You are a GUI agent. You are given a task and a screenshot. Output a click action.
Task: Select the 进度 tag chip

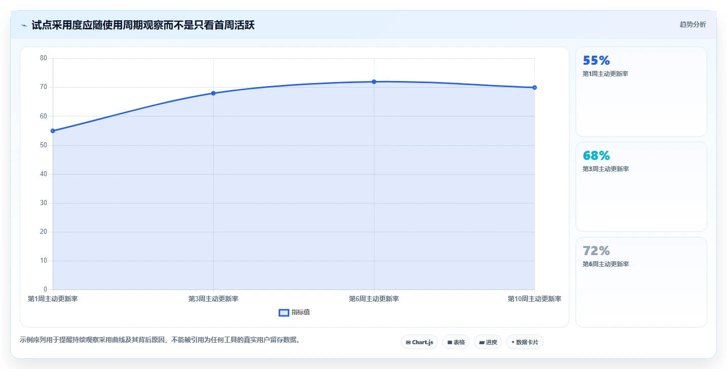click(488, 342)
